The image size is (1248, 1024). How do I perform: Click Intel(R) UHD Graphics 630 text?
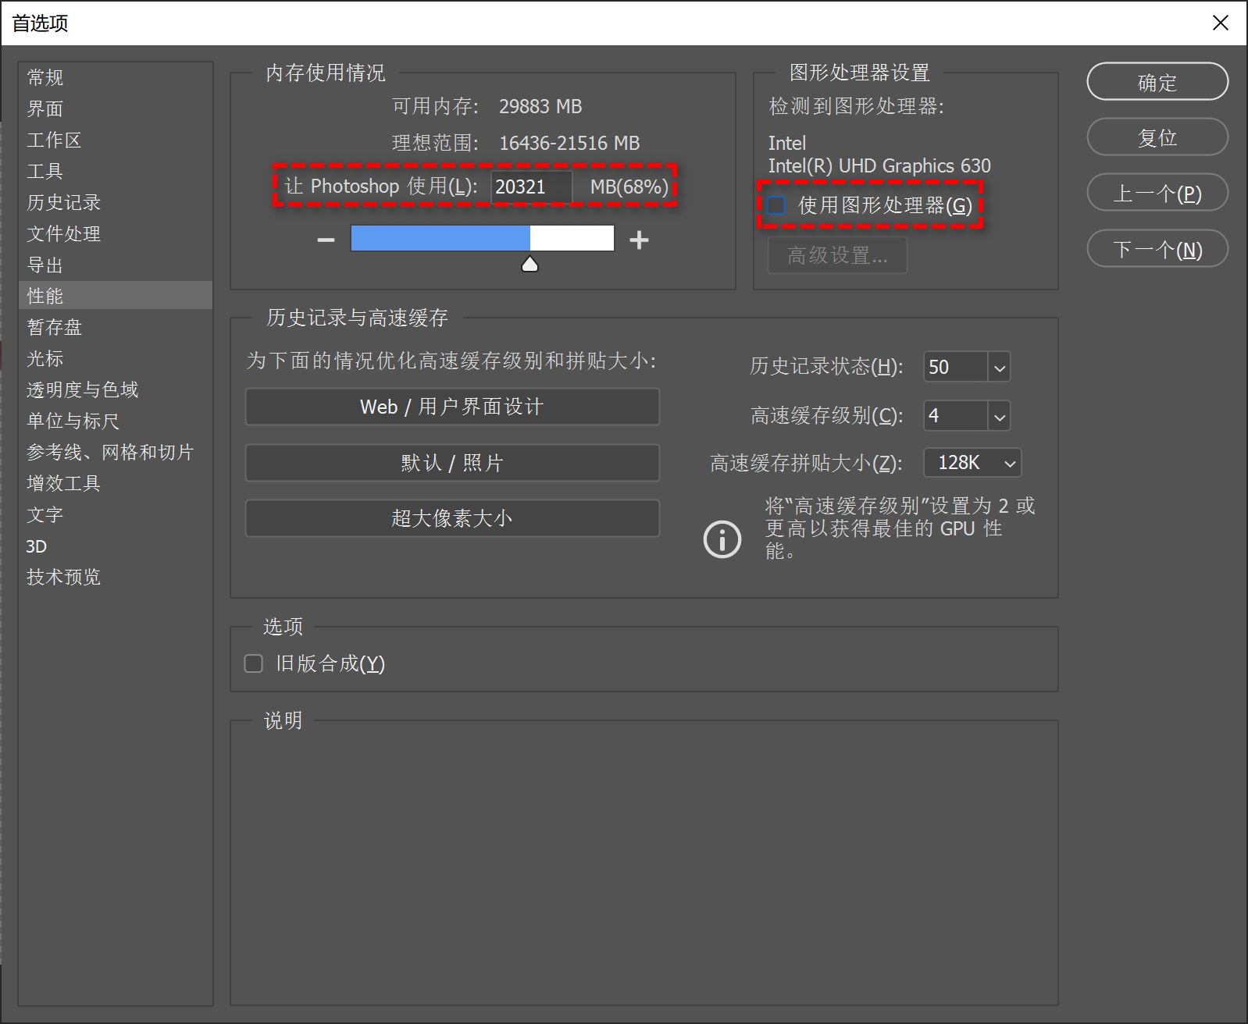[x=879, y=165]
